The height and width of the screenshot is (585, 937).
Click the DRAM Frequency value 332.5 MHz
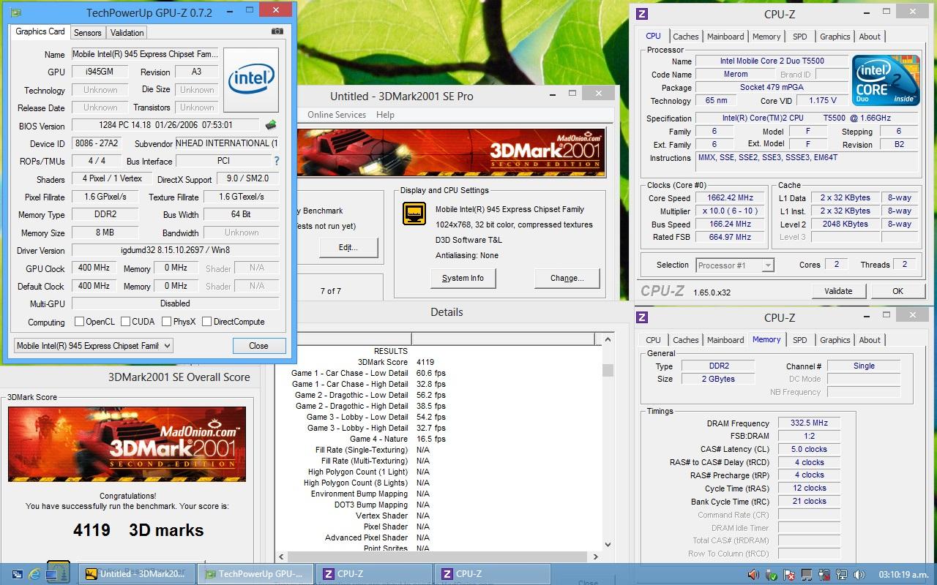coord(809,423)
